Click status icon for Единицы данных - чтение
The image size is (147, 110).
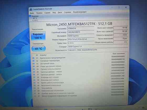tap(34, 72)
